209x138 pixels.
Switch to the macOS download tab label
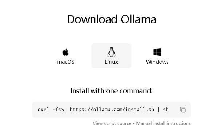pyautogui.click(x=66, y=62)
